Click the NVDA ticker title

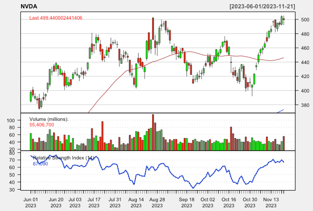pyautogui.click(x=29, y=7)
